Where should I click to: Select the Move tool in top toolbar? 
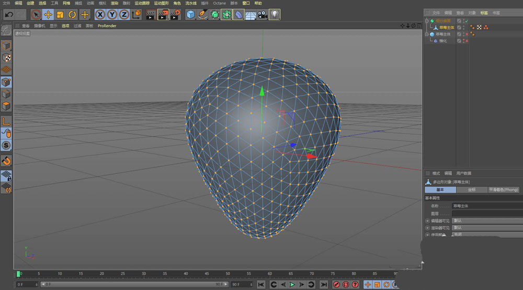pyautogui.click(x=48, y=15)
